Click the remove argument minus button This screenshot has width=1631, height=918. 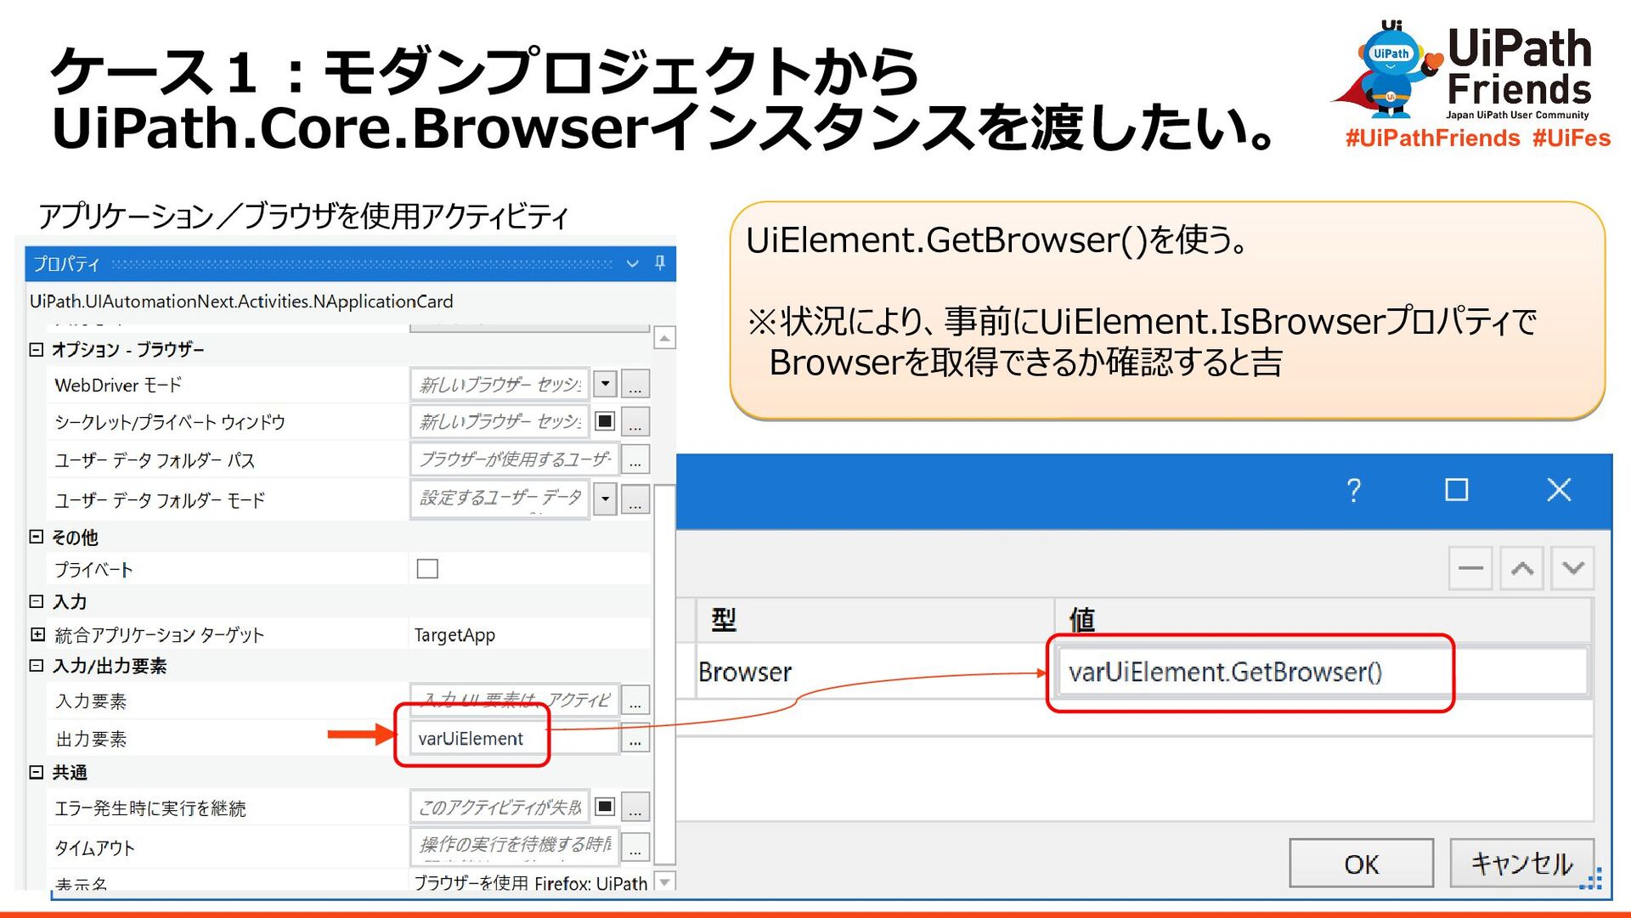[1470, 568]
